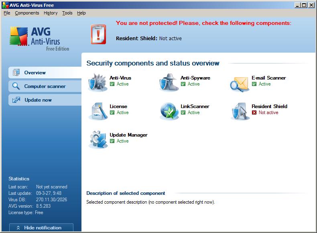Click 'Resident Shield: Not active' in the warning banner

pos(149,38)
